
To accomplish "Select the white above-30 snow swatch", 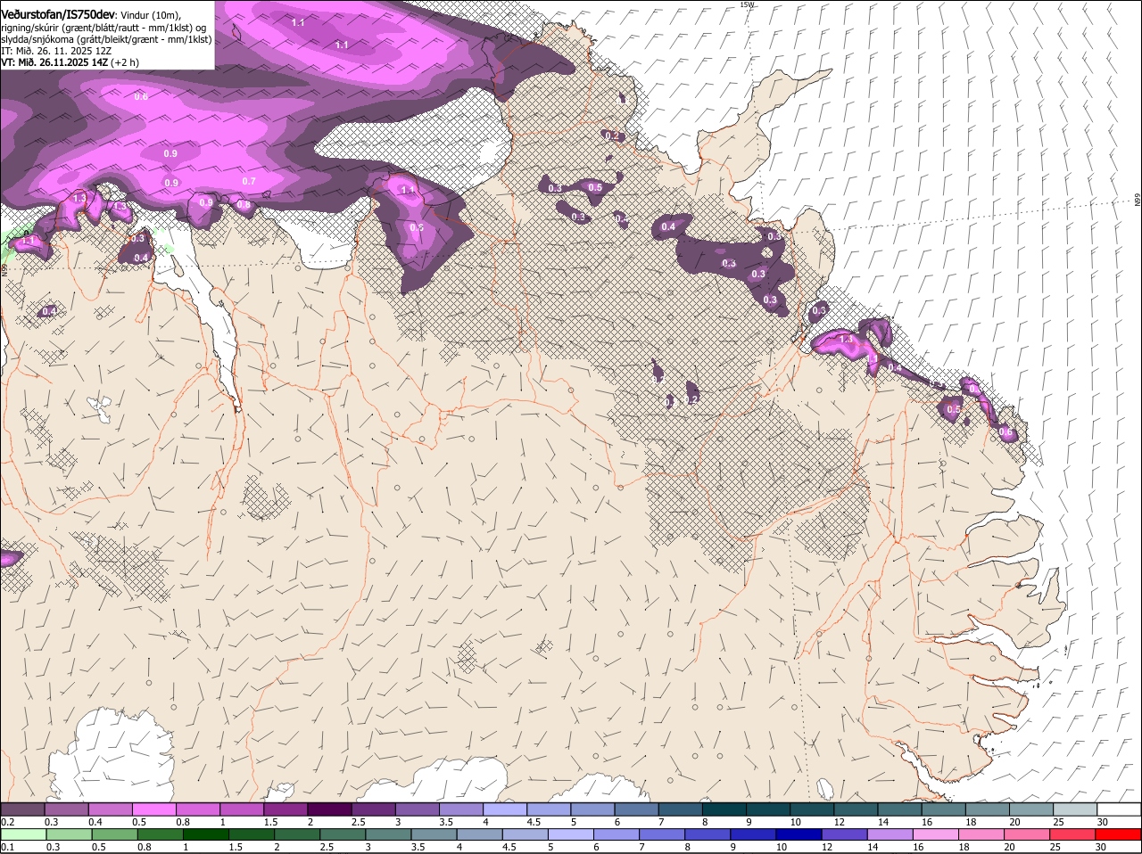I will tap(1119, 809).
